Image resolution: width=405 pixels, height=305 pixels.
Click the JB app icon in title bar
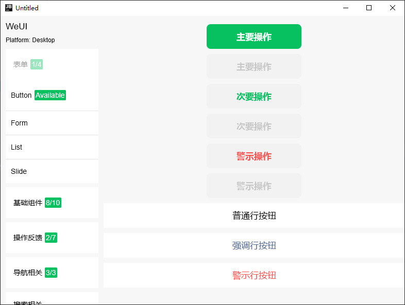coord(9,8)
